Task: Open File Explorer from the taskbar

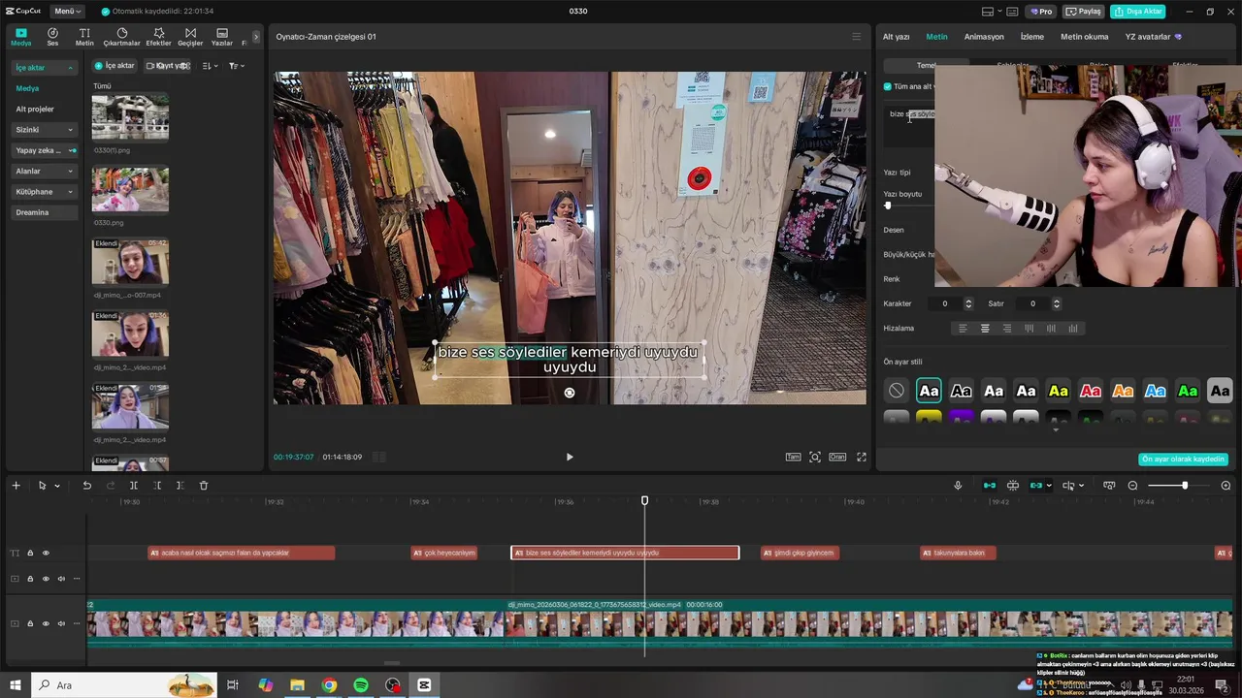Action: (x=297, y=685)
